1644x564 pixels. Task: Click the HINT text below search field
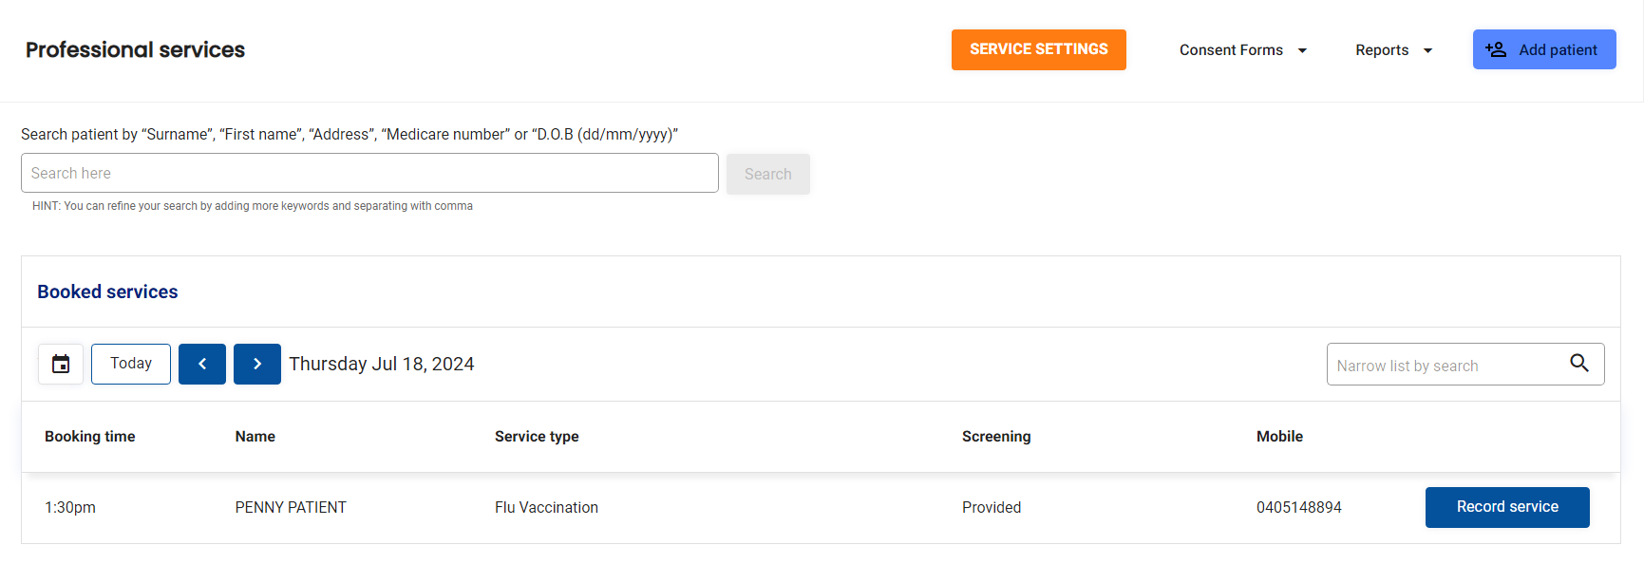click(x=253, y=206)
